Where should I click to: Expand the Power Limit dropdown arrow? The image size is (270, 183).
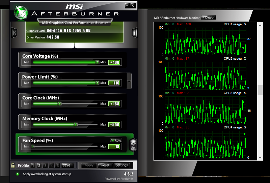point(129,81)
